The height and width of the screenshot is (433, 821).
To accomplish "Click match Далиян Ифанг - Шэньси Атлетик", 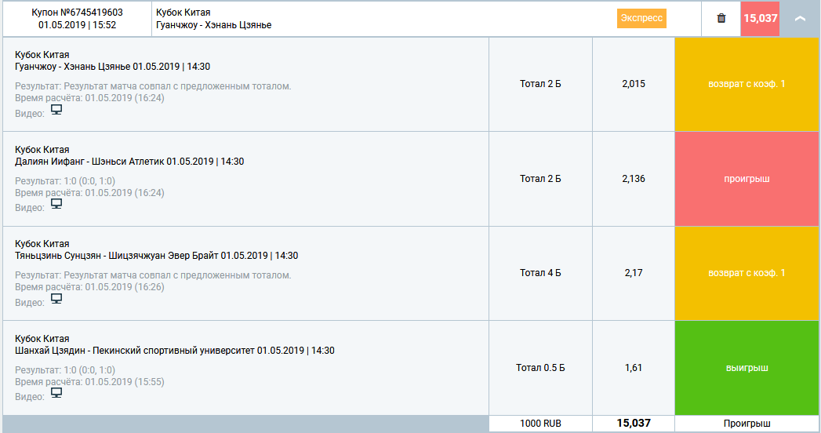I will [x=129, y=162].
